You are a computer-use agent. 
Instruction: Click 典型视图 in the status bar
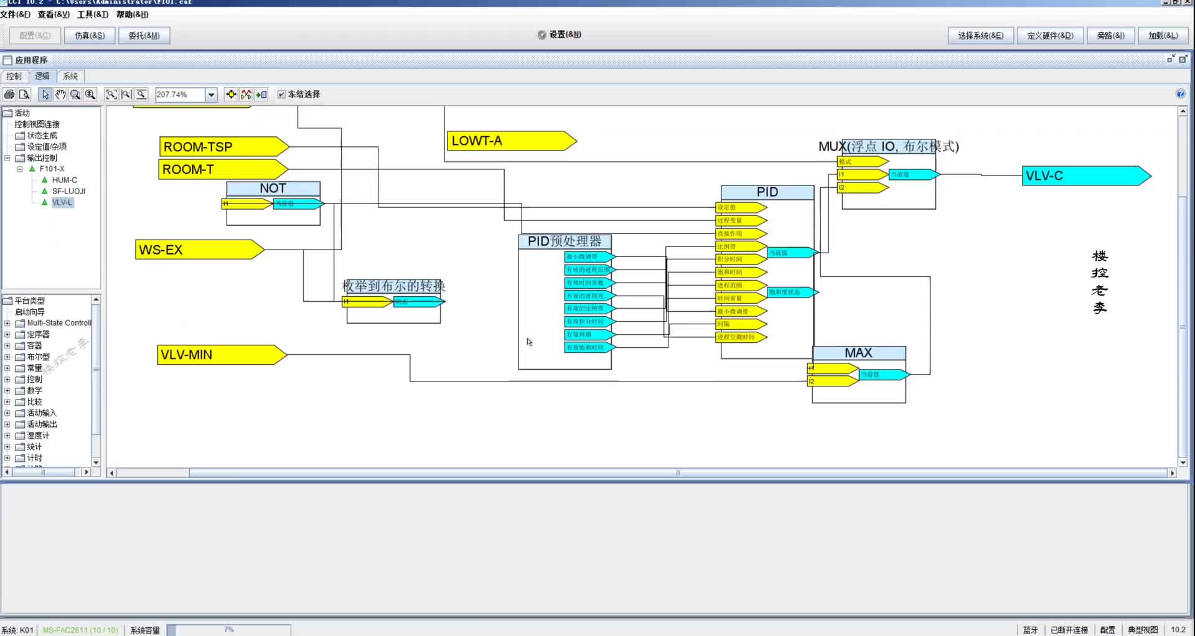(x=1143, y=630)
